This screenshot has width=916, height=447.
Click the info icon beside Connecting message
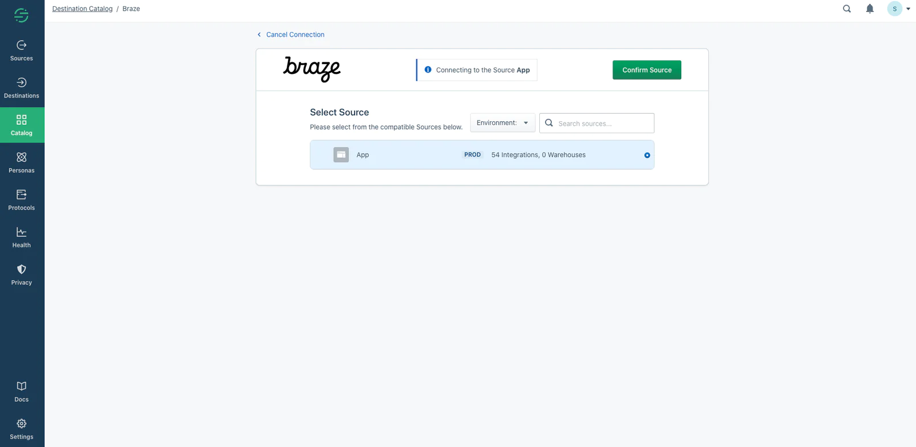pos(428,70)
